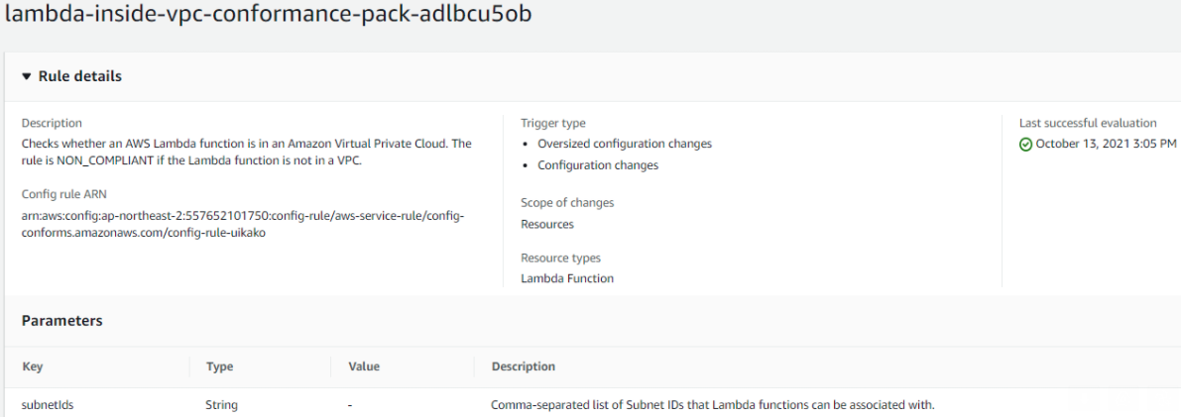This screenshot has height=417, width=1181.
Task: Click the Parameters section heading
Action: (x=61, y=321)
